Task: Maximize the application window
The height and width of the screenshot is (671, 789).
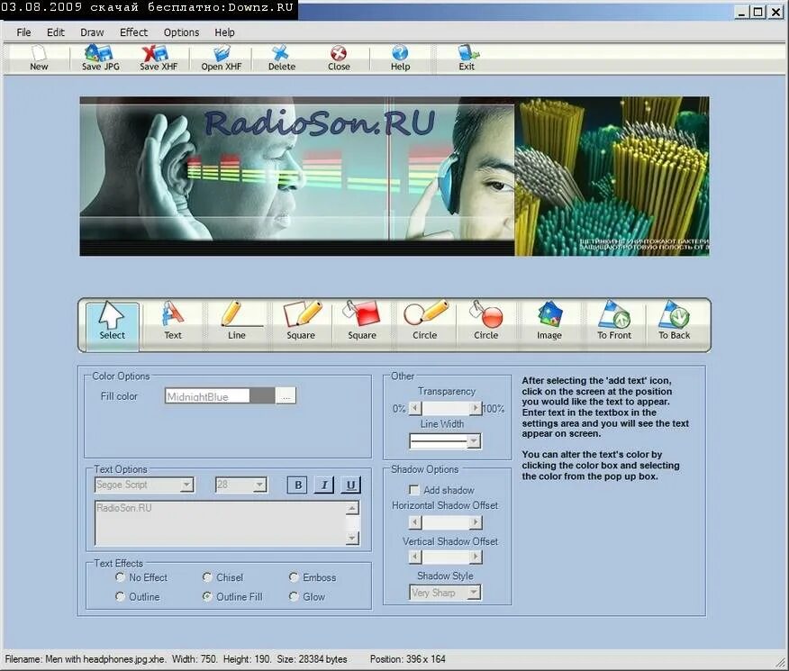Action: 757,11
